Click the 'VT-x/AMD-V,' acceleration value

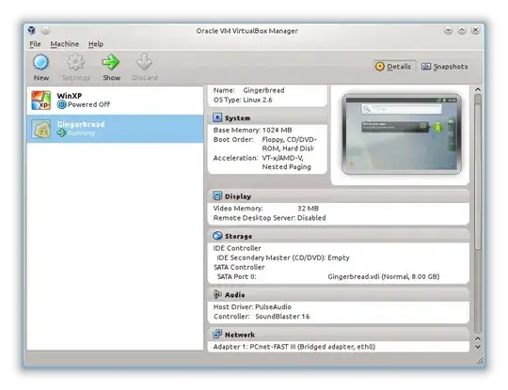282,158
